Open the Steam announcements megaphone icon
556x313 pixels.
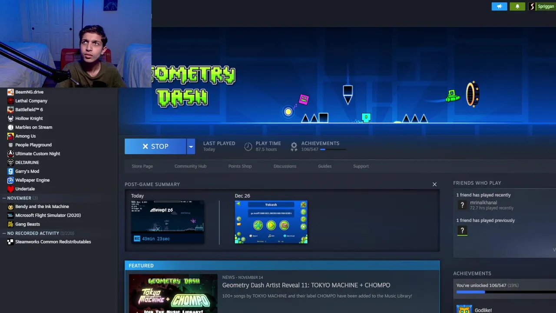point(499,7)
